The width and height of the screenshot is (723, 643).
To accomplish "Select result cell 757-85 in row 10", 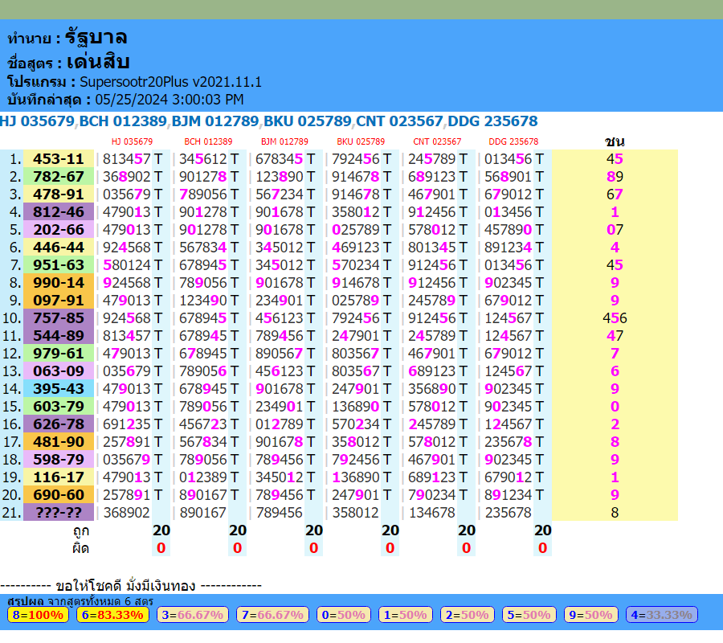I will pyautogui.click(x=59, y=317).
